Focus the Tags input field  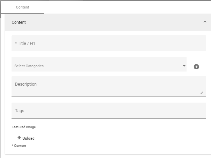[x=109, y=110]
